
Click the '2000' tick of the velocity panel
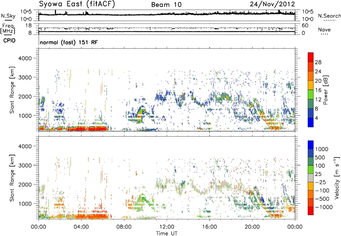pos(25,184)
